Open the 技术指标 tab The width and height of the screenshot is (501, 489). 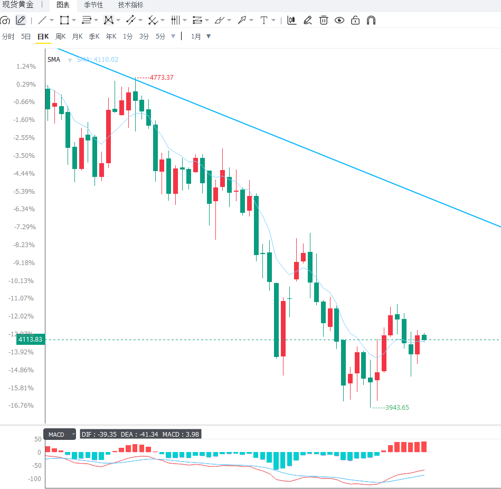click(131, 5)
